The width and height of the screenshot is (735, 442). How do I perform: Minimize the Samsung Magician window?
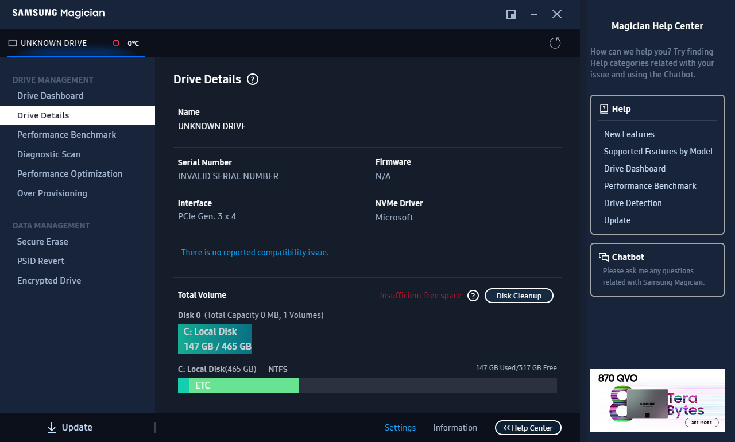tap(534, 14)
